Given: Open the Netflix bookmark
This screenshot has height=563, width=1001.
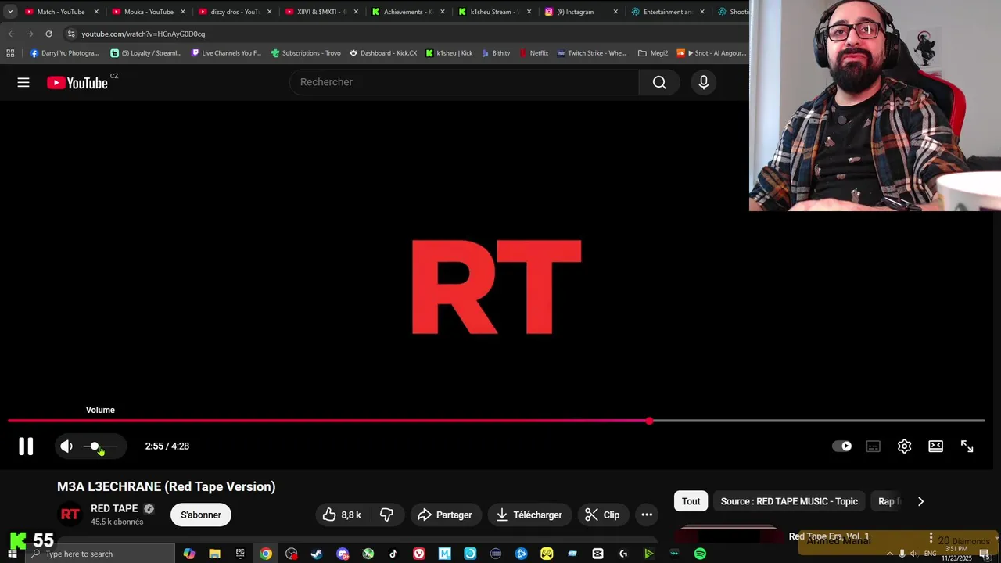Looking at the screenshot, I should 533,53.
